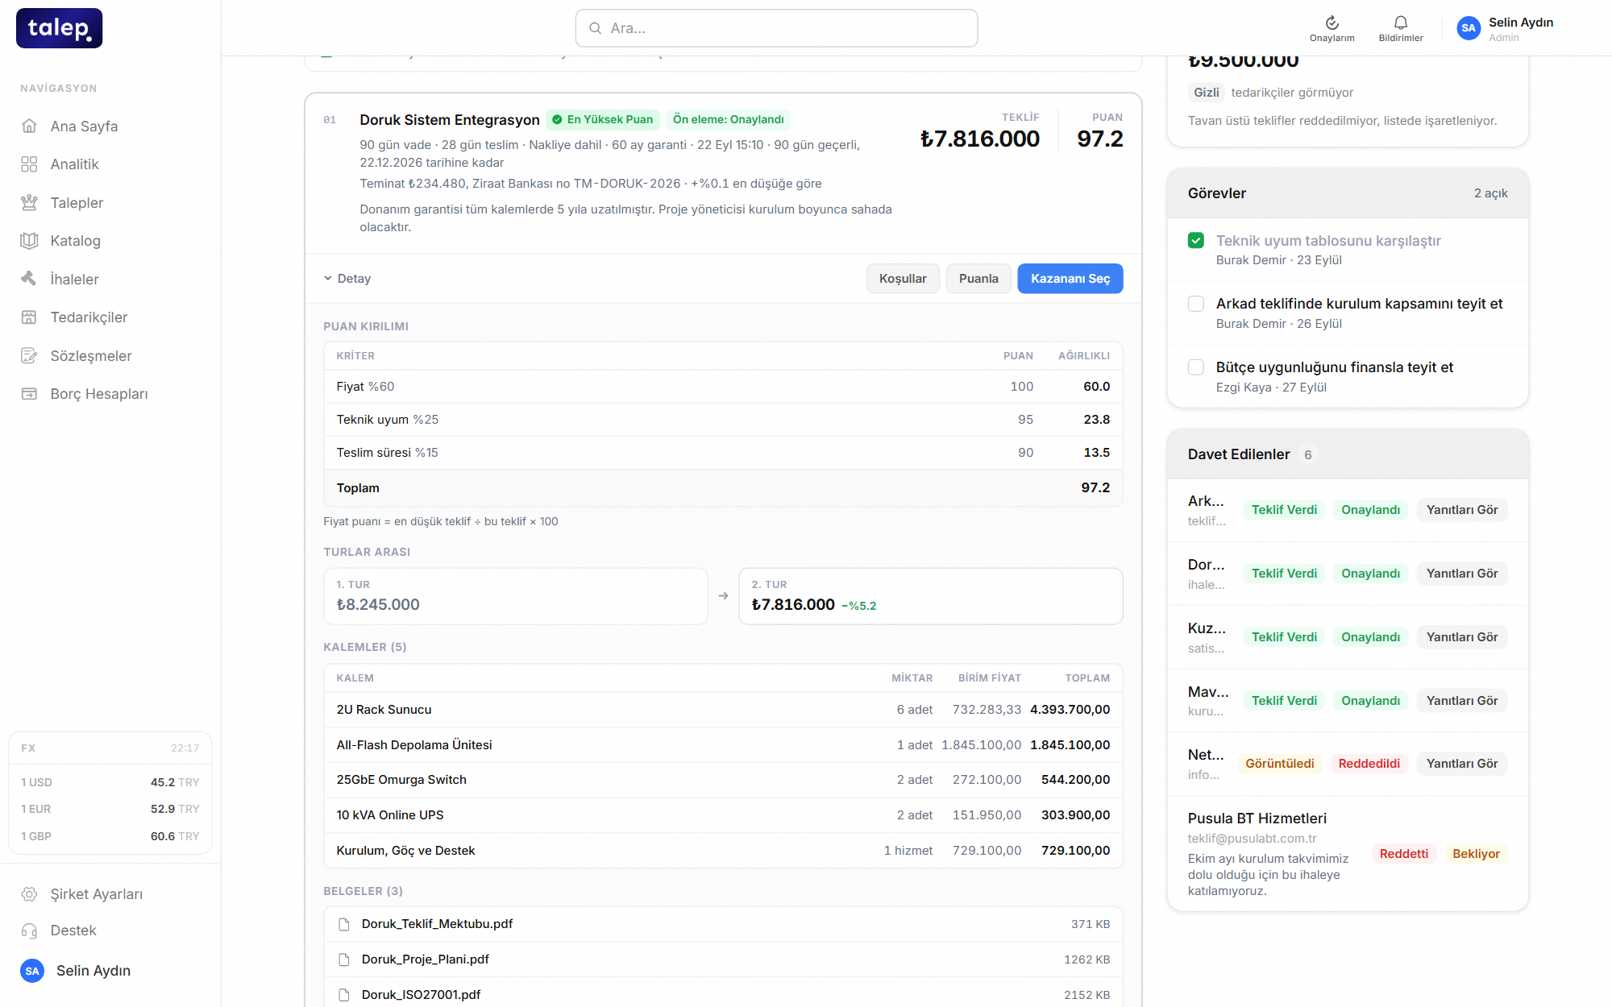Select the İhaleler gavel icon
This screenshot has width=1612, height=1007.
pos(29,279)
